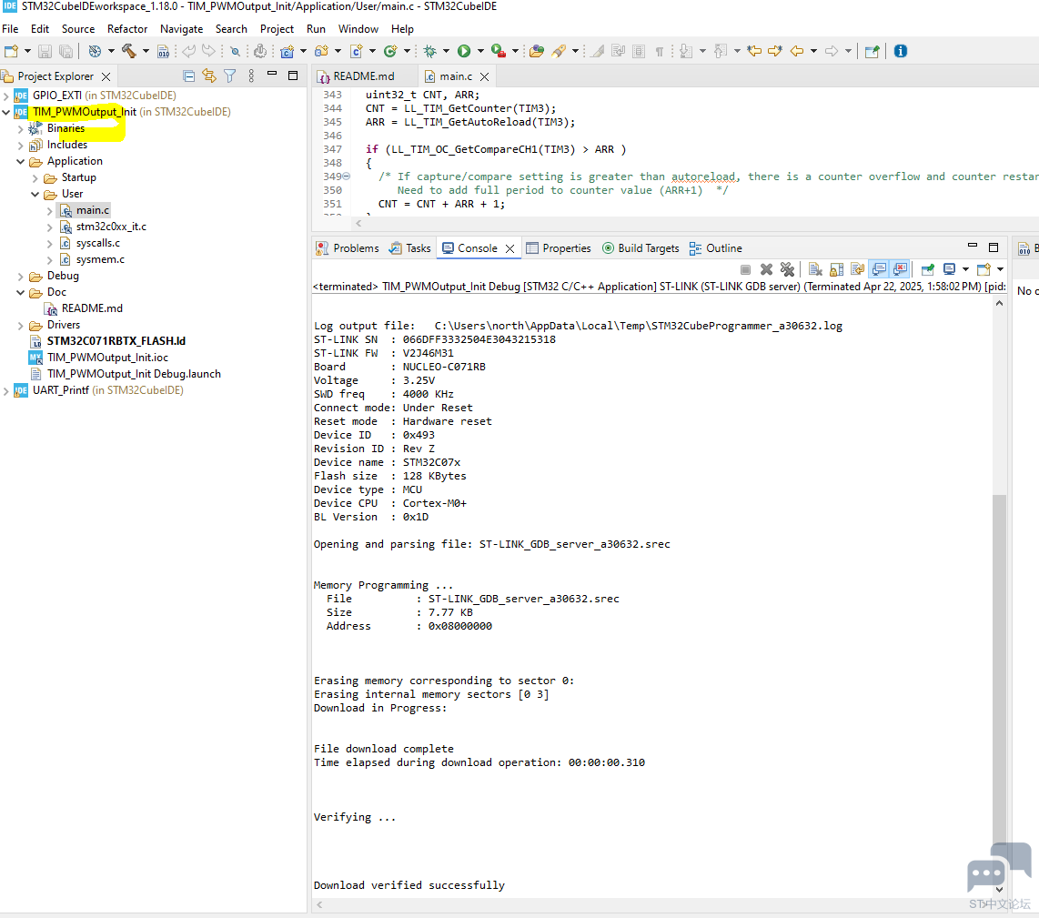
Task: Expand the Startup folder
Action: click(35, 177)
